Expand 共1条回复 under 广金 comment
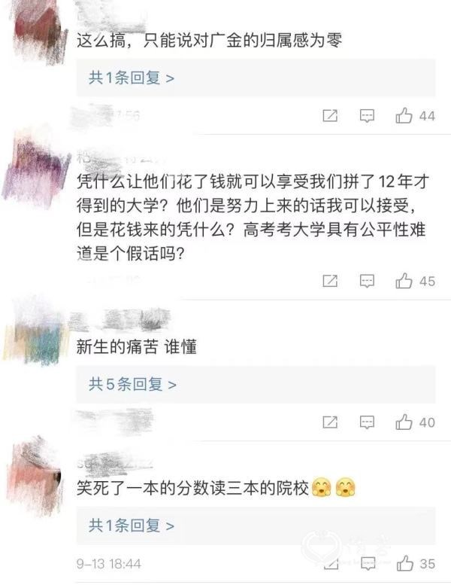The width and height of the screenshot is (451, 588). click(x=132, y=78)
